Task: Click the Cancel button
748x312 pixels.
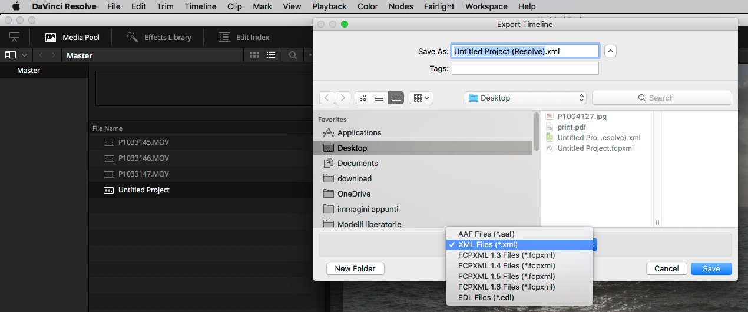Action: [x=666, y=268]
